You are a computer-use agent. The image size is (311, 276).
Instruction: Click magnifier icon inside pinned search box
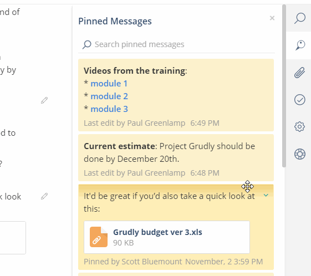point(87,44)
